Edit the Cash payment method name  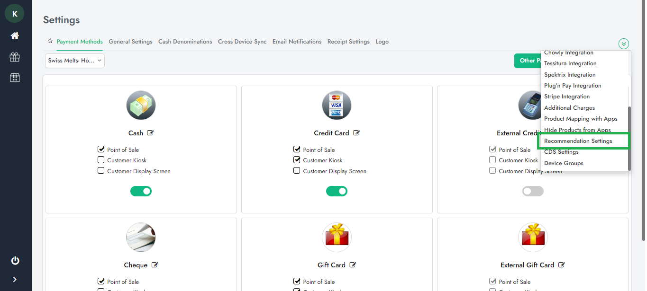(x=150, y=133)
